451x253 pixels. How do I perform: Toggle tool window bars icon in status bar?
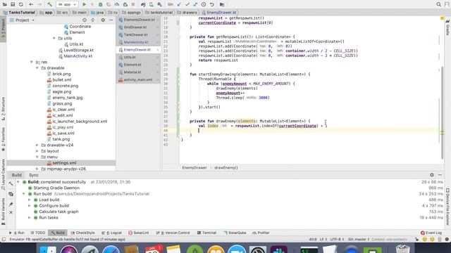tap(4, 239)
